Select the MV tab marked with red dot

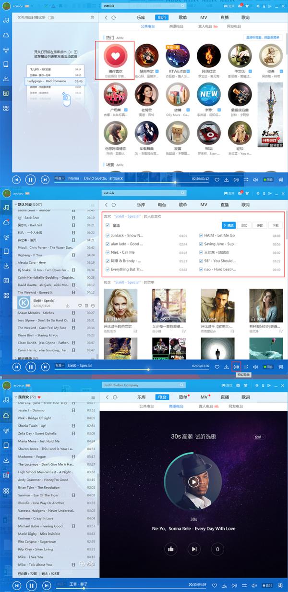click(204, 397)
